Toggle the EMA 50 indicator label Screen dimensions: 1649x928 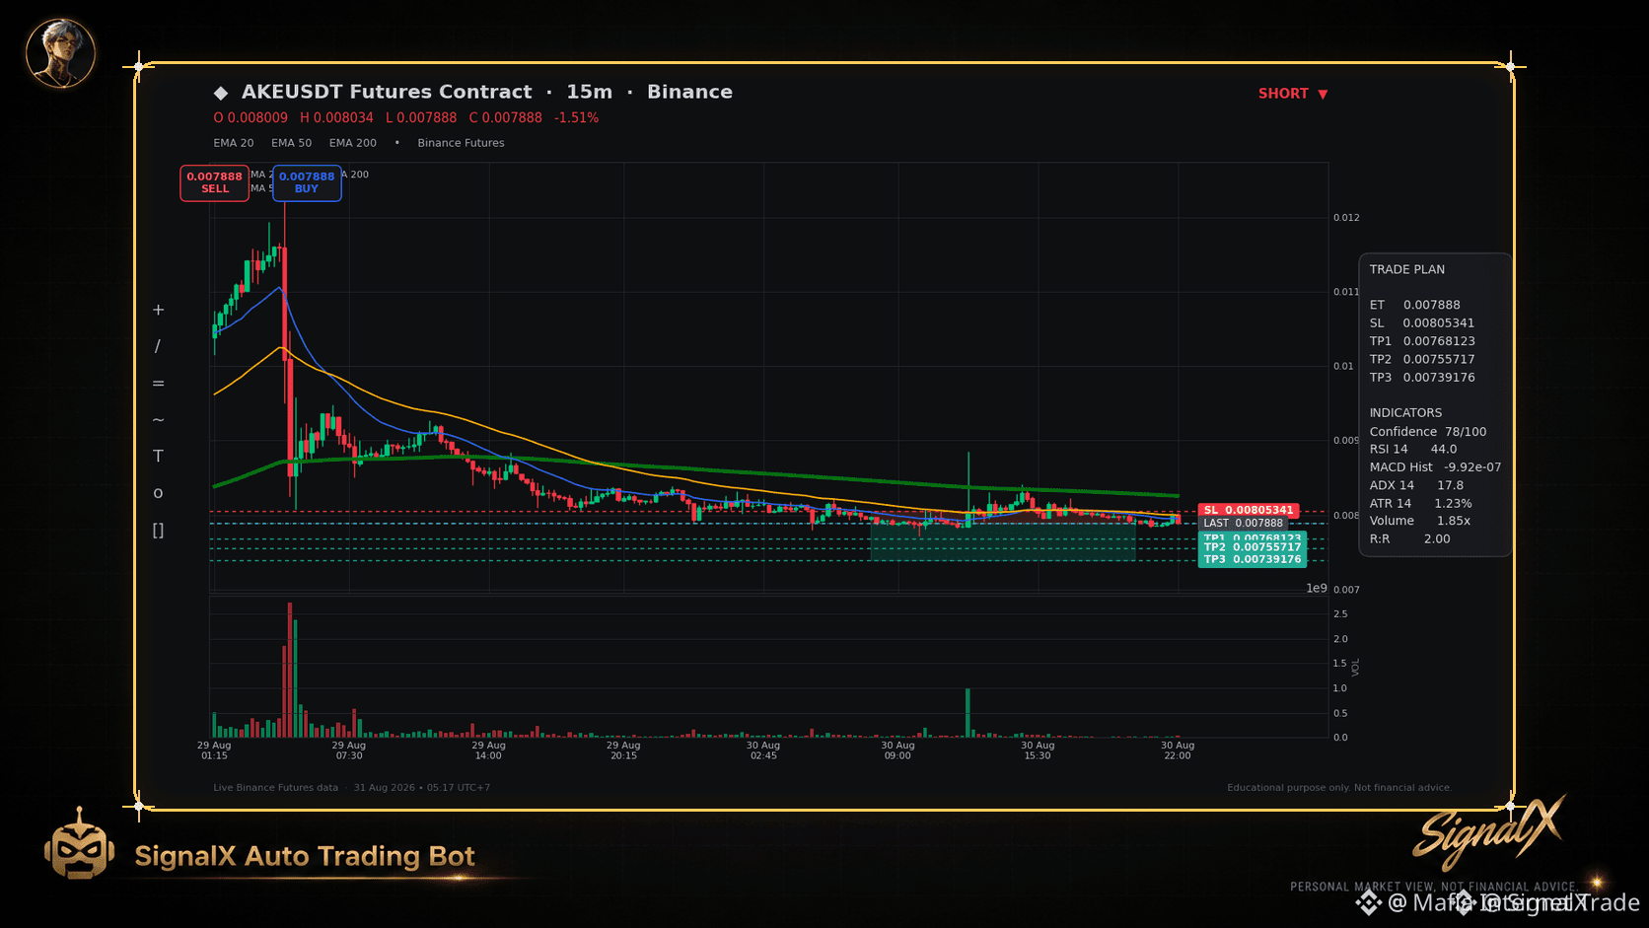pyautogui.click(x=291, y=143)
